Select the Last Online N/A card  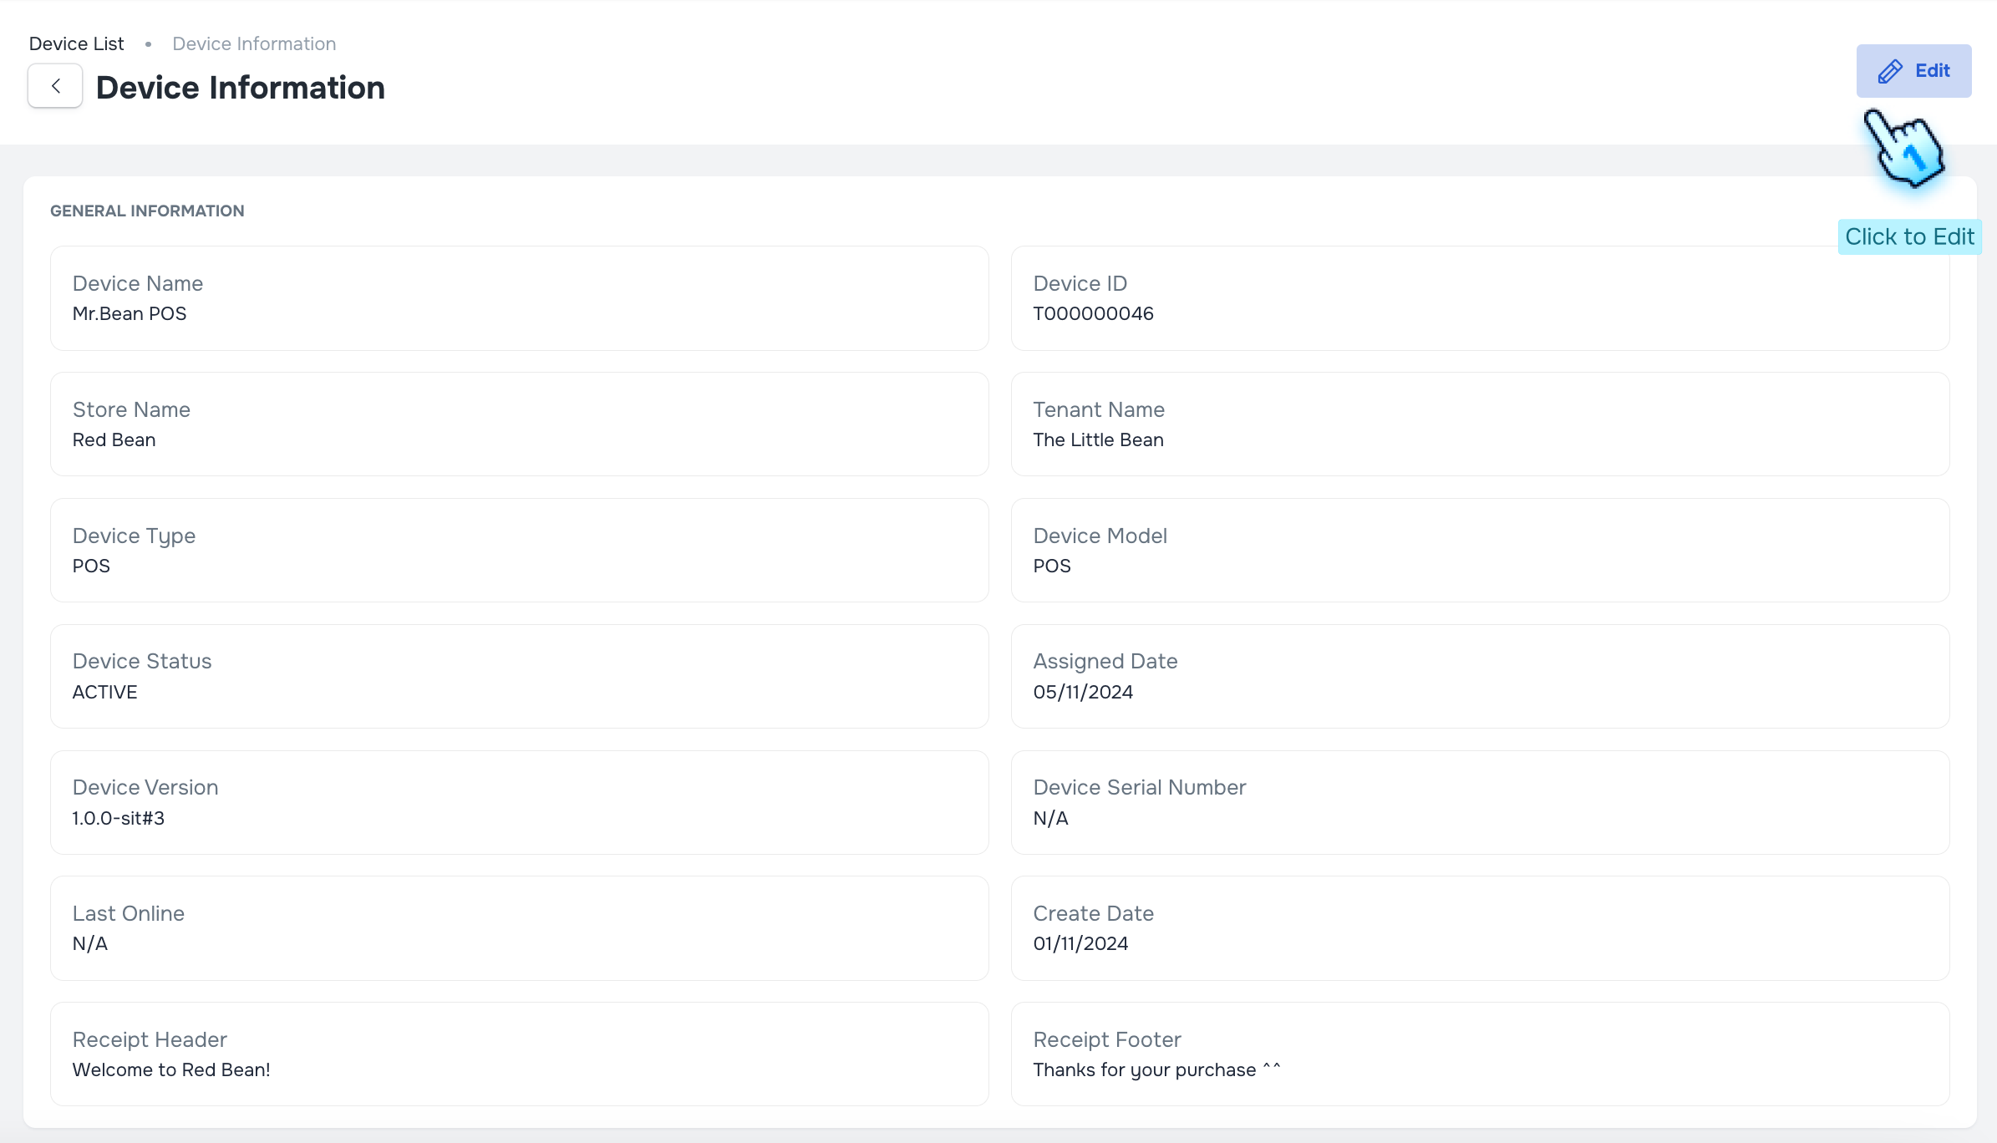(x=519, y=928)
